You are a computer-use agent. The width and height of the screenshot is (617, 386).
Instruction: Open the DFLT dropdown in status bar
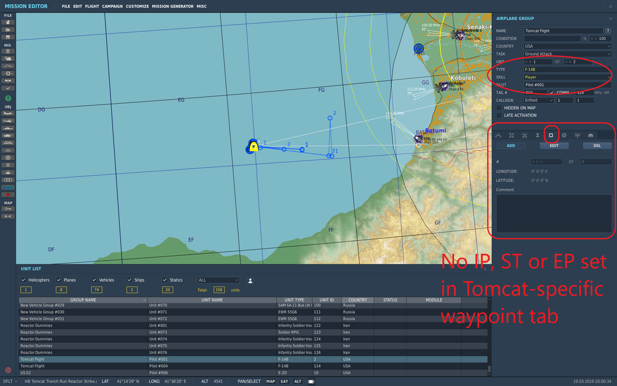click(x=10, y=381)
